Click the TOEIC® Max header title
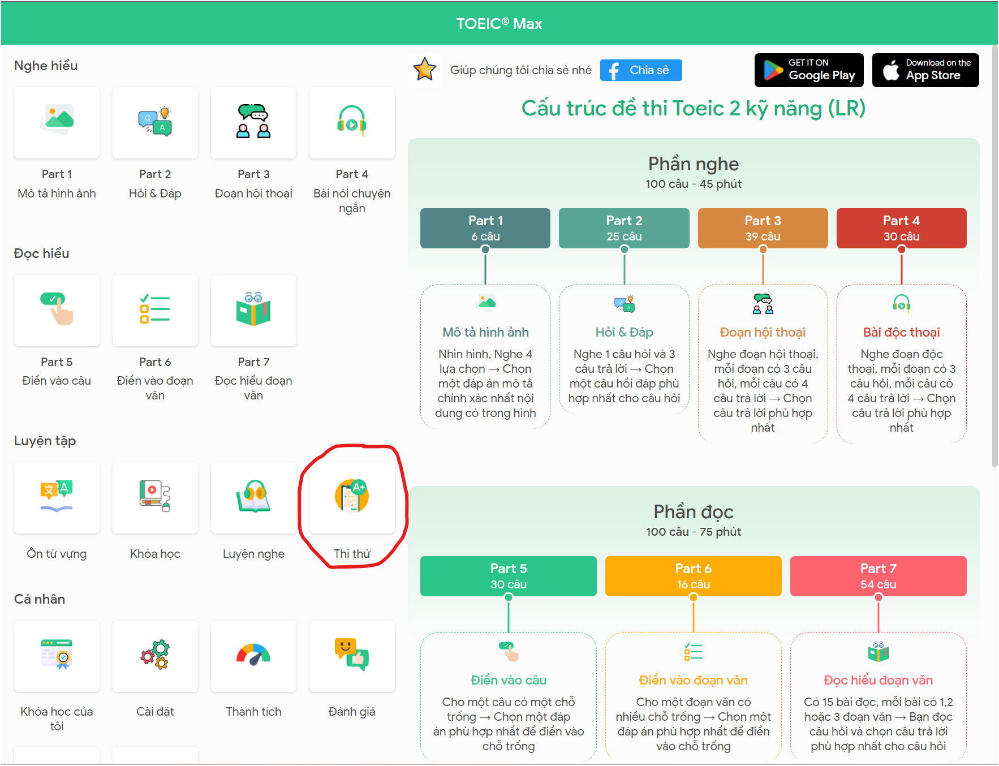Screen dimensions: 999x766 coord(499,24)
